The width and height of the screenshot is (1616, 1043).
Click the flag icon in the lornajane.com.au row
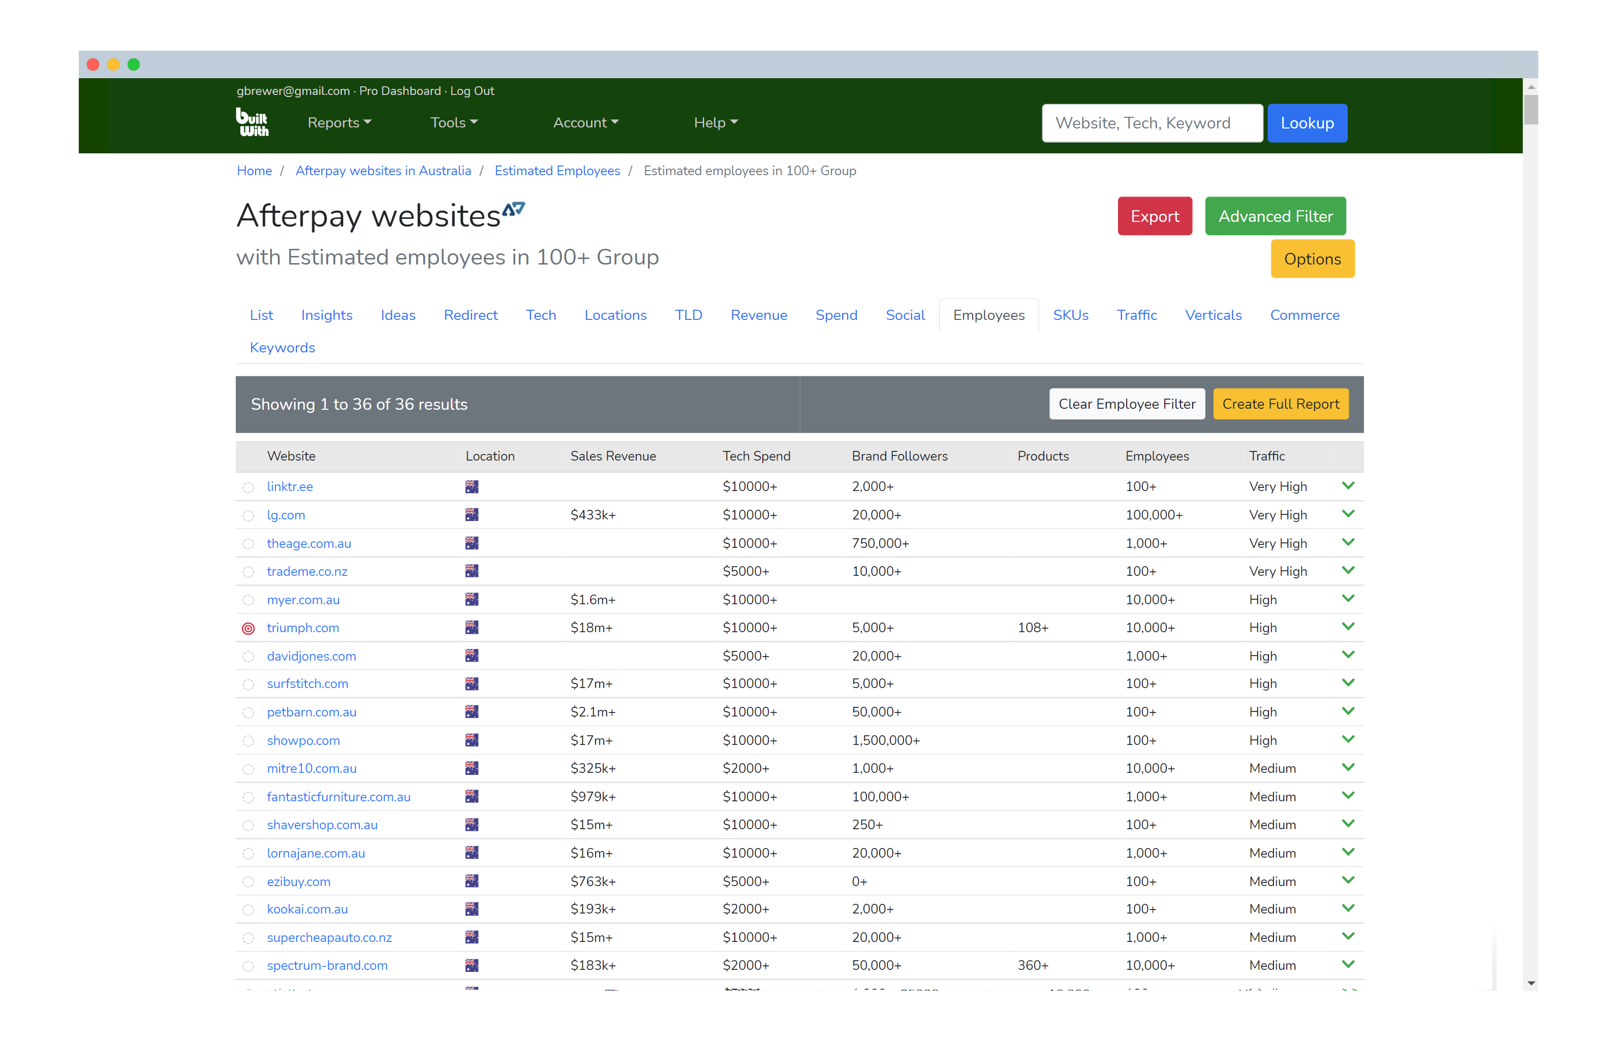[x=472, y=853]
